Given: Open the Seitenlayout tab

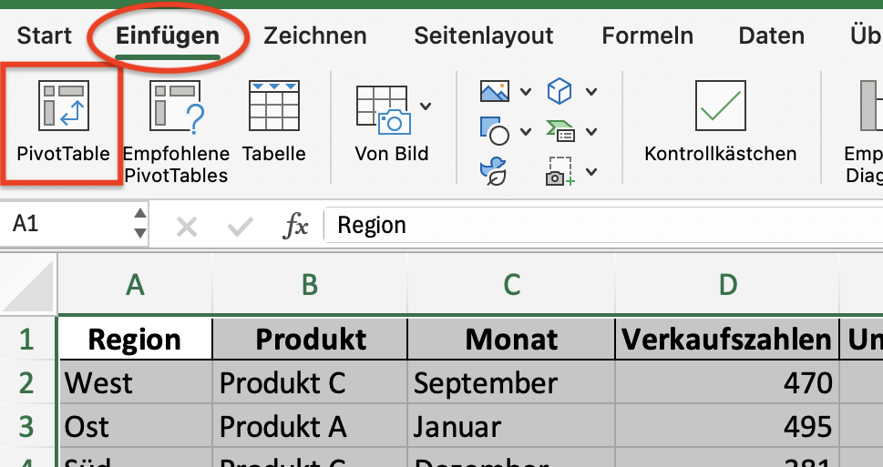Looking at the screenshot, I should coord(484,36).
